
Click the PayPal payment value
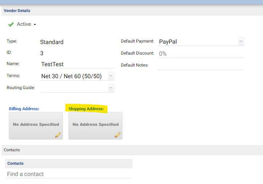tap(168, 41)
